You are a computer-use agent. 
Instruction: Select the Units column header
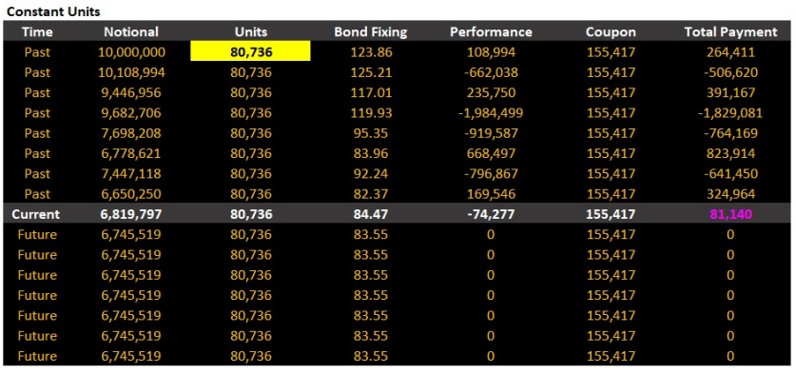coord(251,32)
